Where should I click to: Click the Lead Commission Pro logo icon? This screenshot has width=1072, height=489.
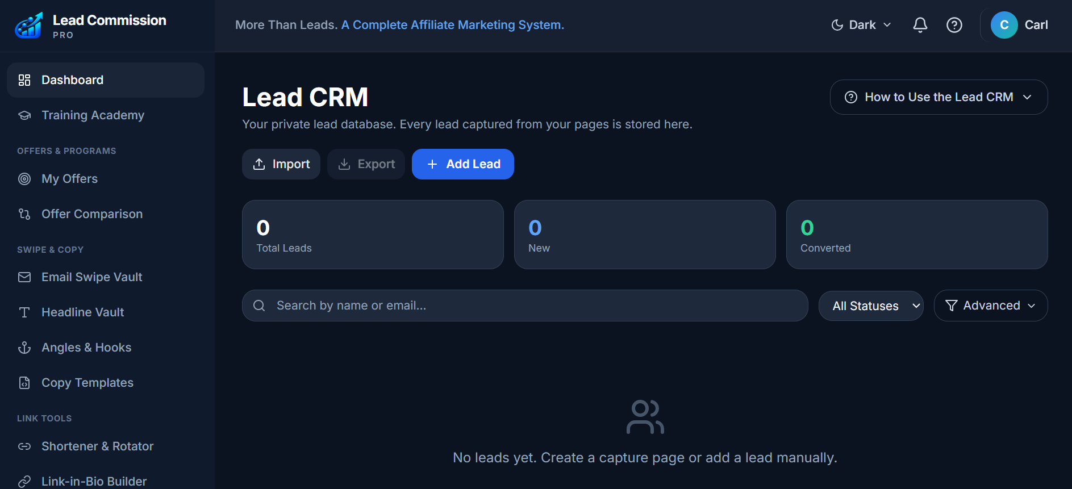coord(29,26)
